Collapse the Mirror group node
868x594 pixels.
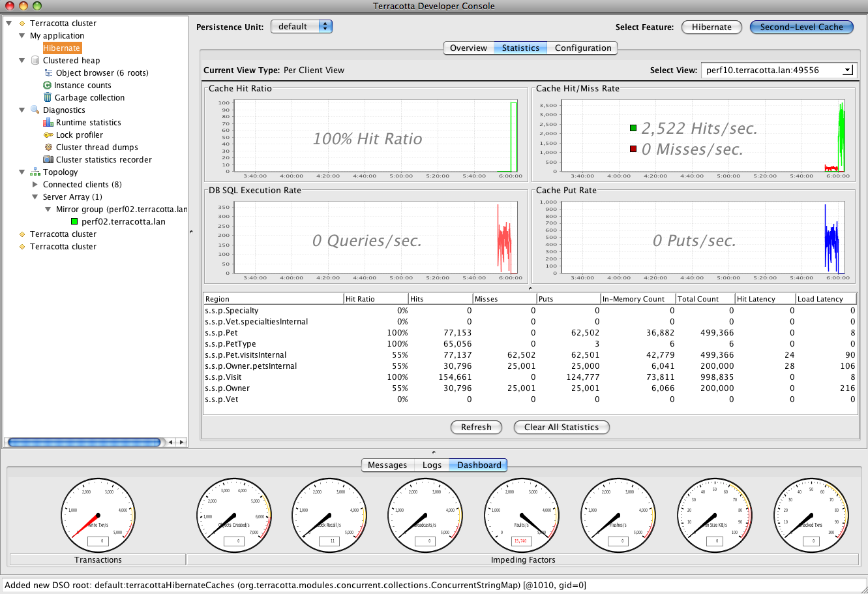(48, 210)
